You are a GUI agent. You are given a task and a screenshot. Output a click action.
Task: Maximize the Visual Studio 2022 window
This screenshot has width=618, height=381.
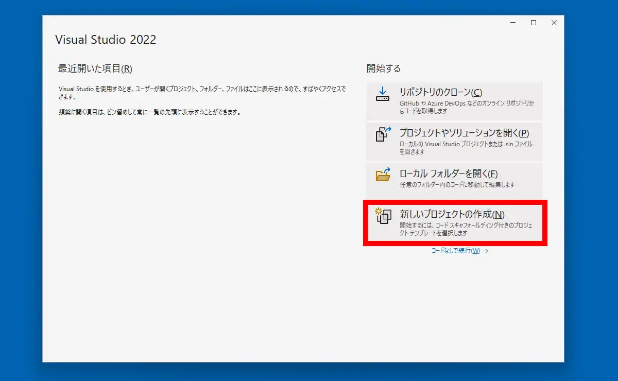point(534,23)
